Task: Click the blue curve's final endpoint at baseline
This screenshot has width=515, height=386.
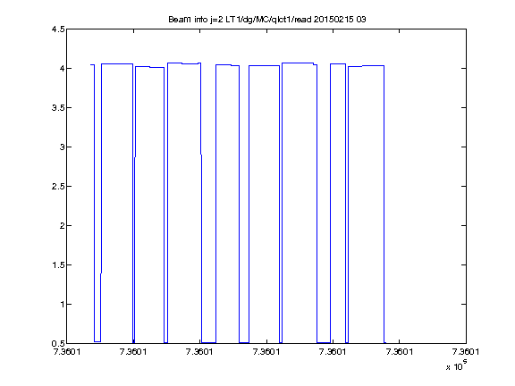Action: point(385,343)
